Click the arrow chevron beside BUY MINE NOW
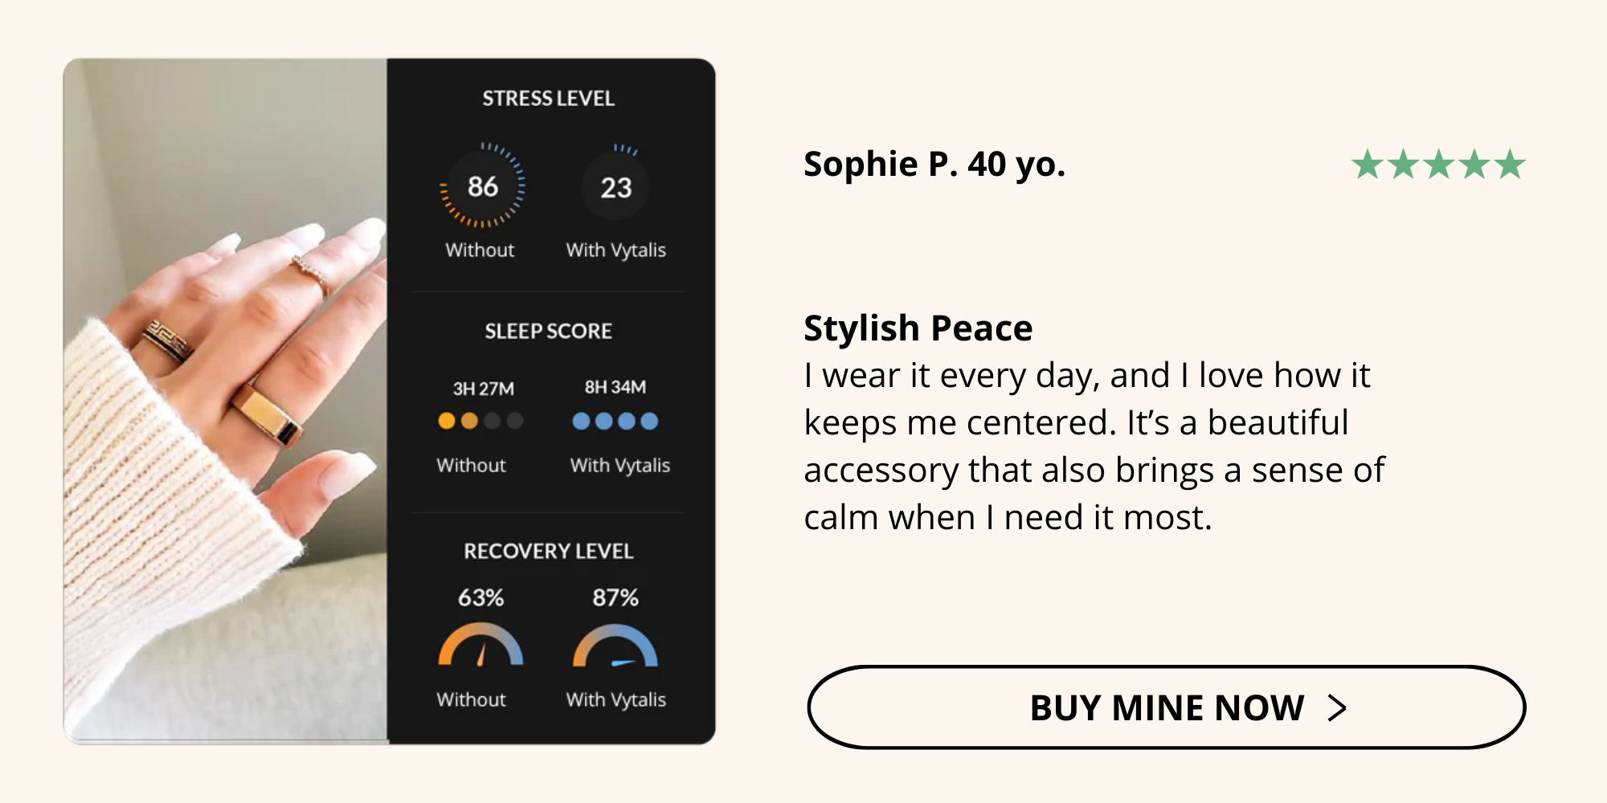Viewport: 1607px width, 803px height. 1337,708
